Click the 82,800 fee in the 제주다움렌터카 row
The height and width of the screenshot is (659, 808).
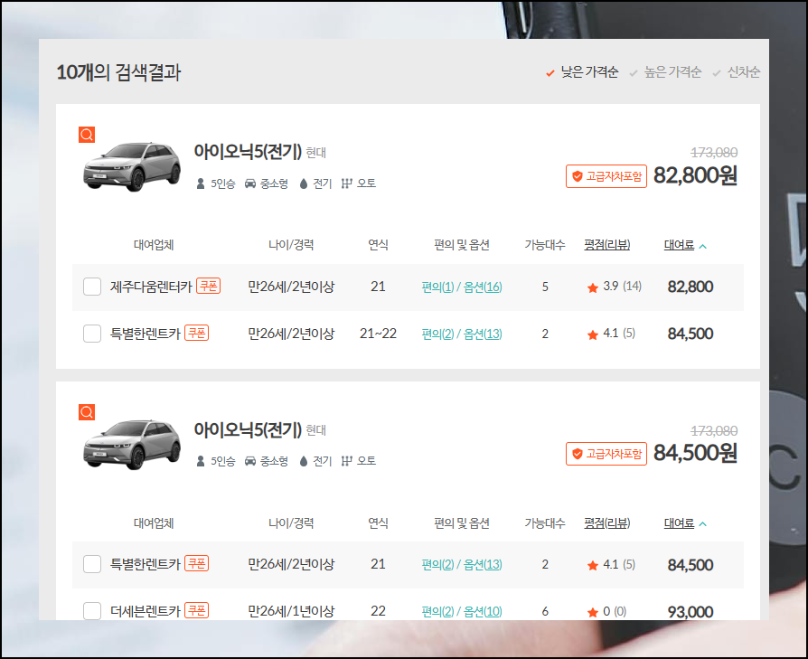(691, 287)
